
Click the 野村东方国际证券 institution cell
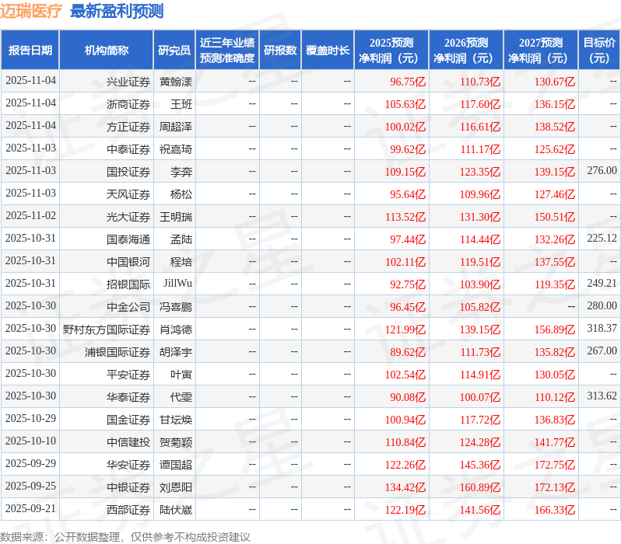pyautogui.click(x=107, y=330)
